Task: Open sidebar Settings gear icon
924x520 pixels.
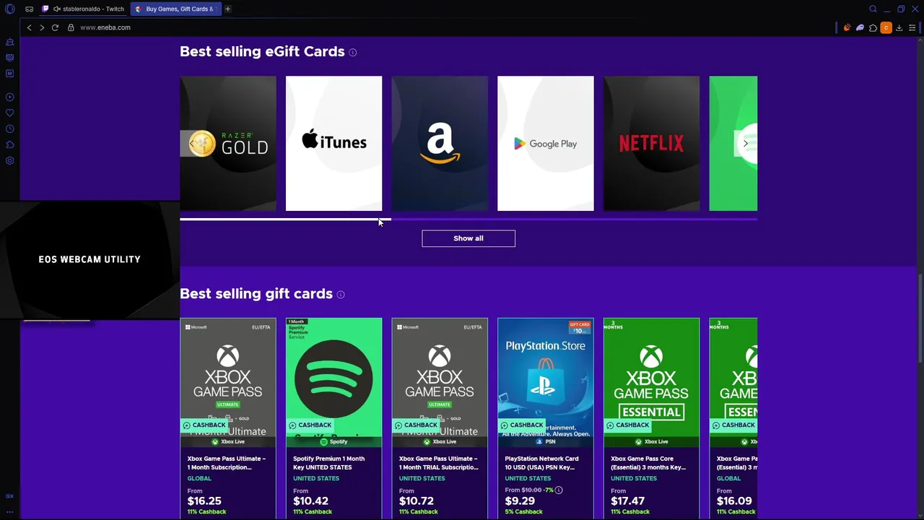Action: (x=9, y=160)
